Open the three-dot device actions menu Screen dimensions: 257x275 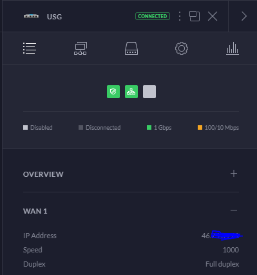pyautogui.click(x=180, y=16)
